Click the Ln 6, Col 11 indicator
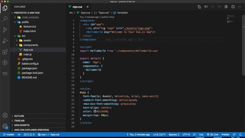This screenshot has height=138, width=245. 159,135
